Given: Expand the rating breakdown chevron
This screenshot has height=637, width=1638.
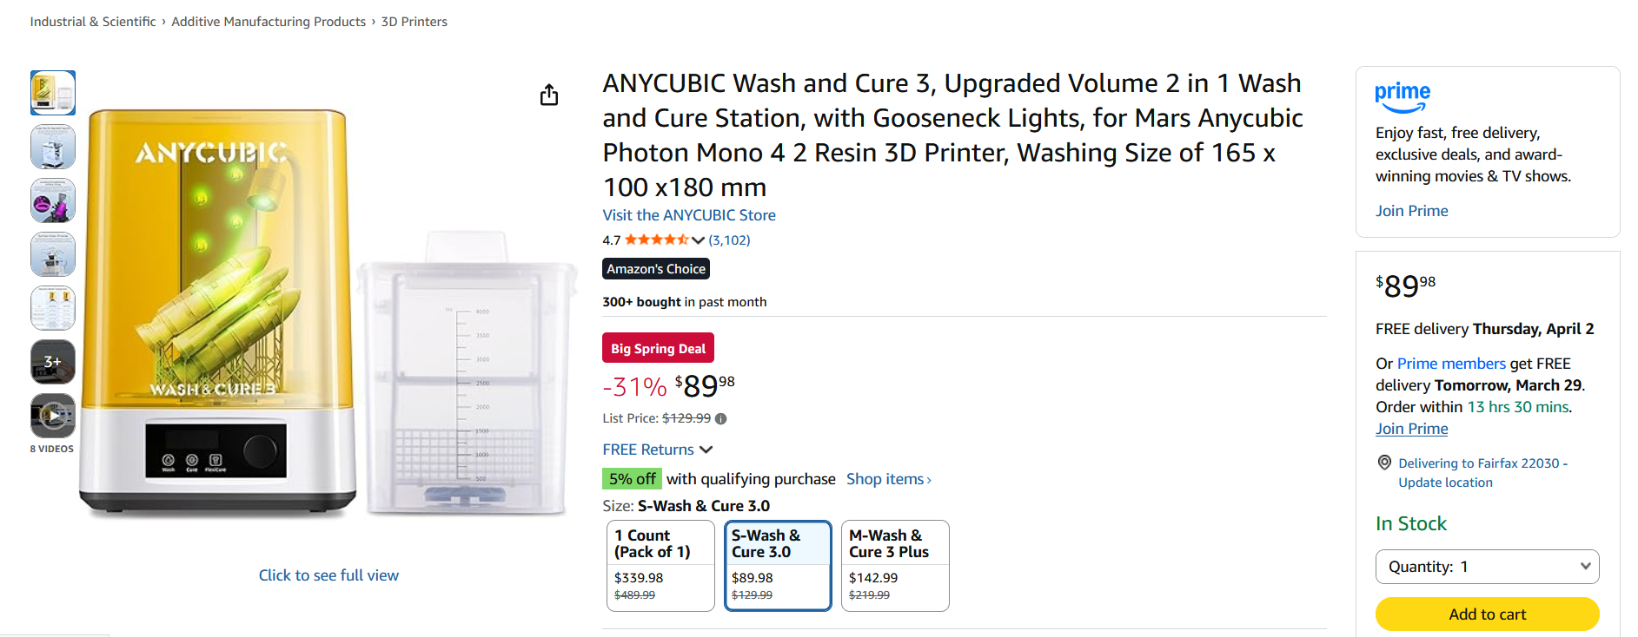Looking at the screenshot, I should (x=698, y=240).
